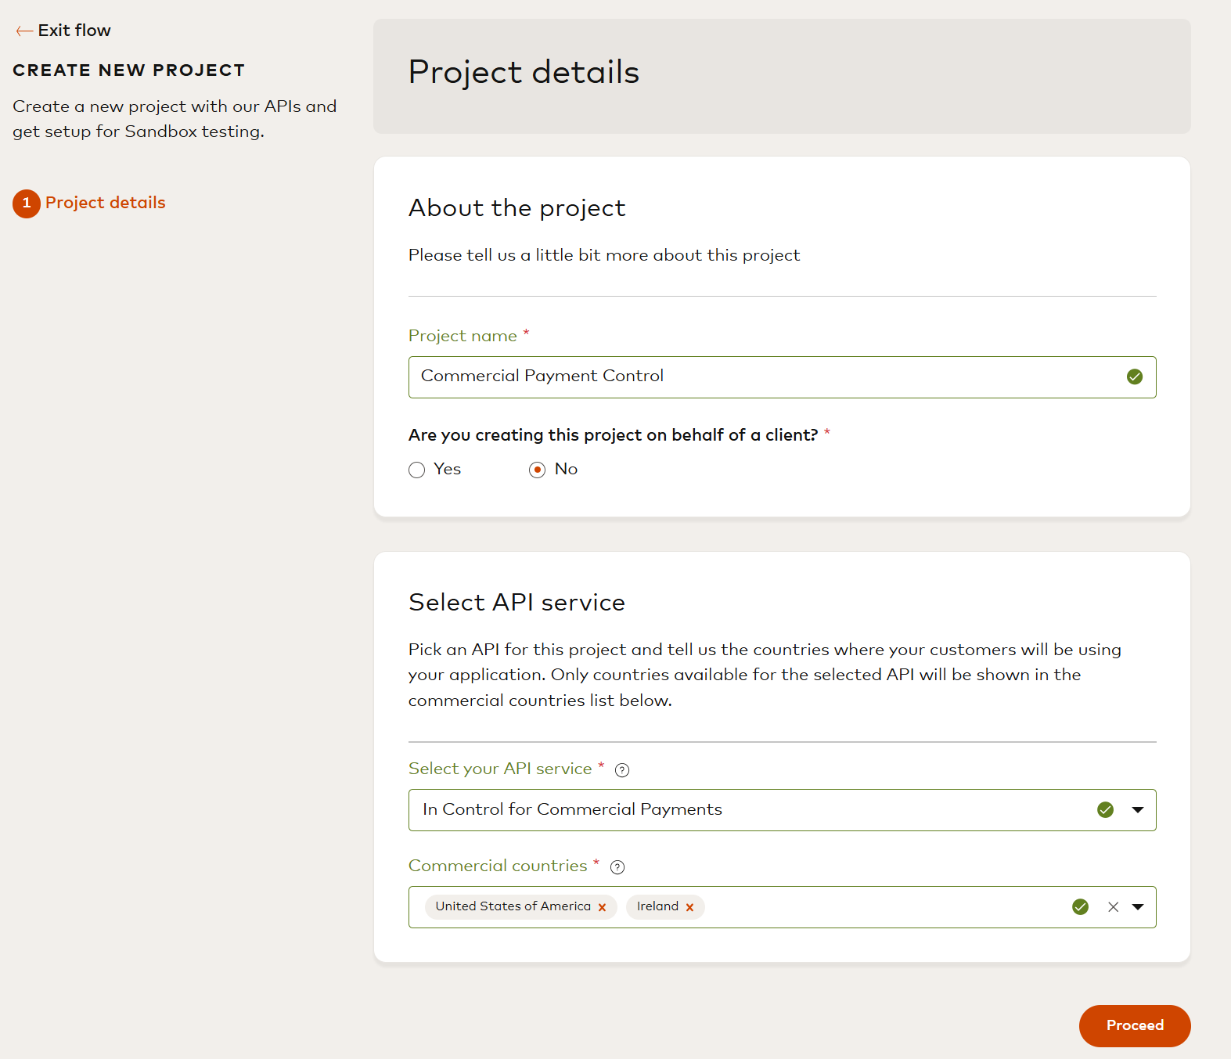
Task: Click help icon beside Commercial countries label
Action: (617, 867)
